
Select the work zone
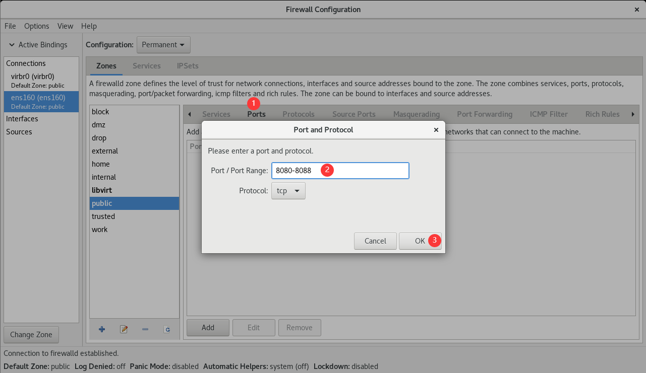pyautogui.click(x=134, y=230)
